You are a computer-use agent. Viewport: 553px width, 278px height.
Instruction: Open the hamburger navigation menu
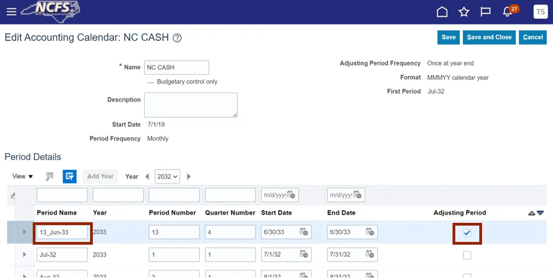[11, 11]
